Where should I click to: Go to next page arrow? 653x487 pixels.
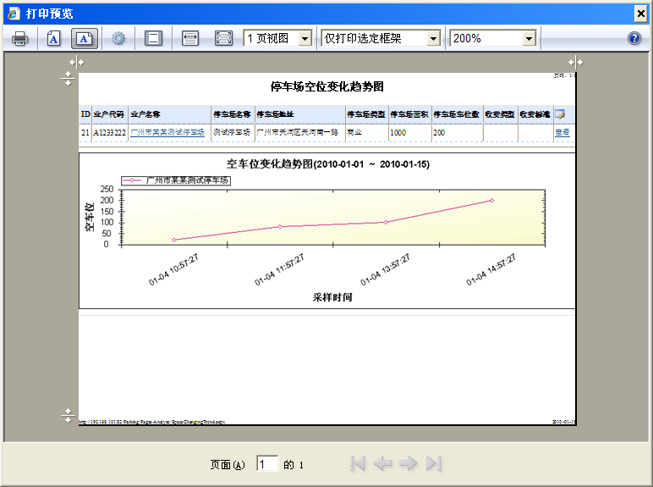408,463
